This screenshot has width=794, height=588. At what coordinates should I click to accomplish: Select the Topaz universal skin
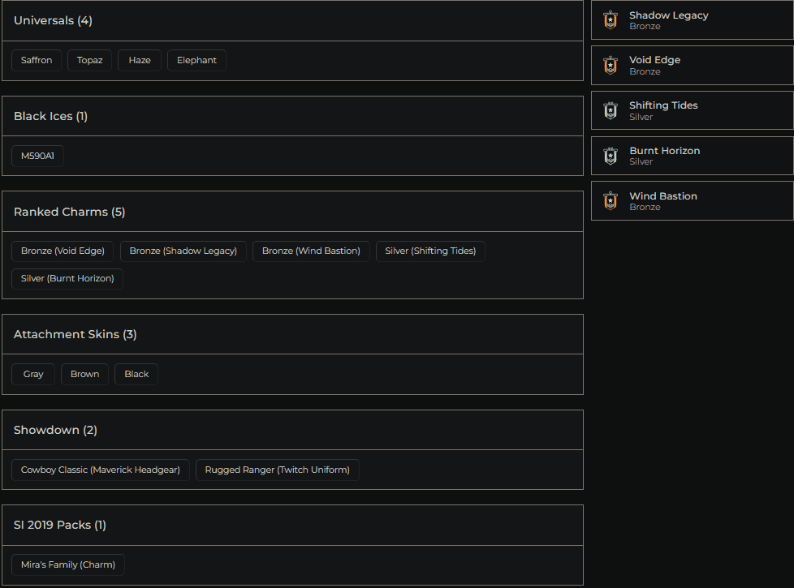pos(89,60)
